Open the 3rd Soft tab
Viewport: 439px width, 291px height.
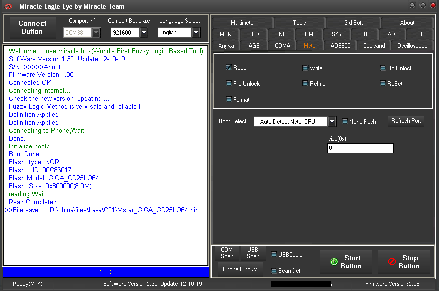(x=353, y=23)
